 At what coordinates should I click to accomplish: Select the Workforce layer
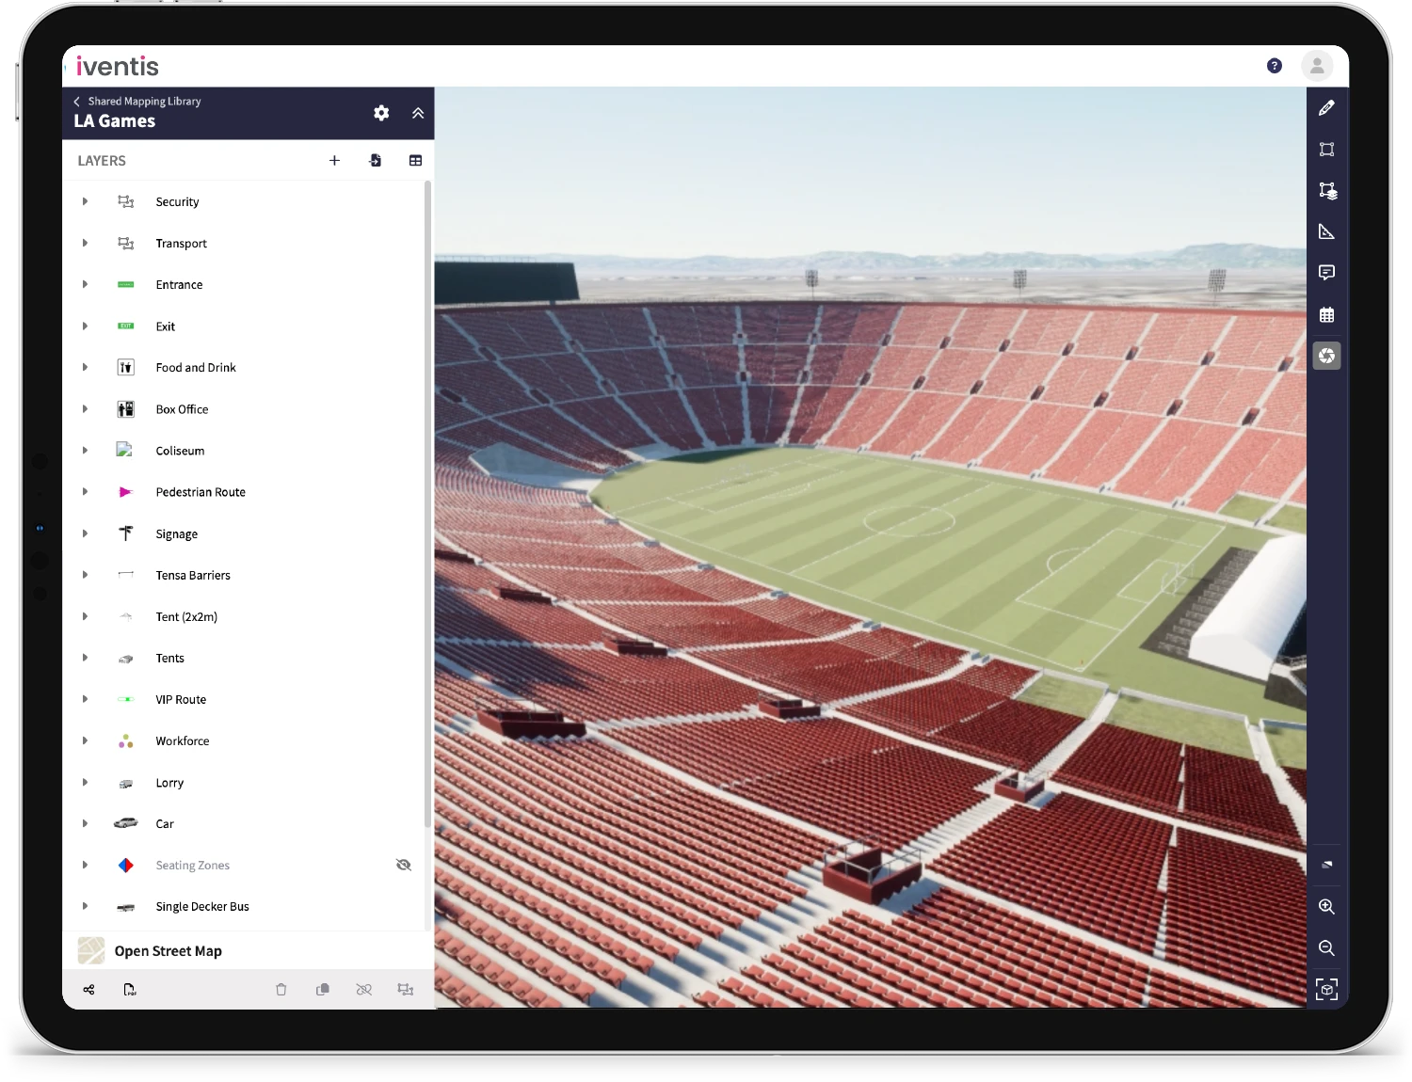tap(183, 741)
